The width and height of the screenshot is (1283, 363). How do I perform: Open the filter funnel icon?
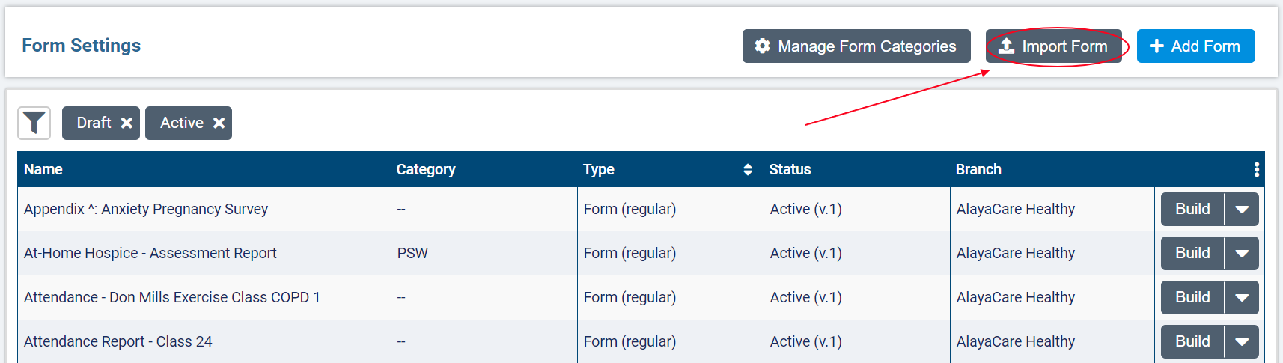click(34, 123)
